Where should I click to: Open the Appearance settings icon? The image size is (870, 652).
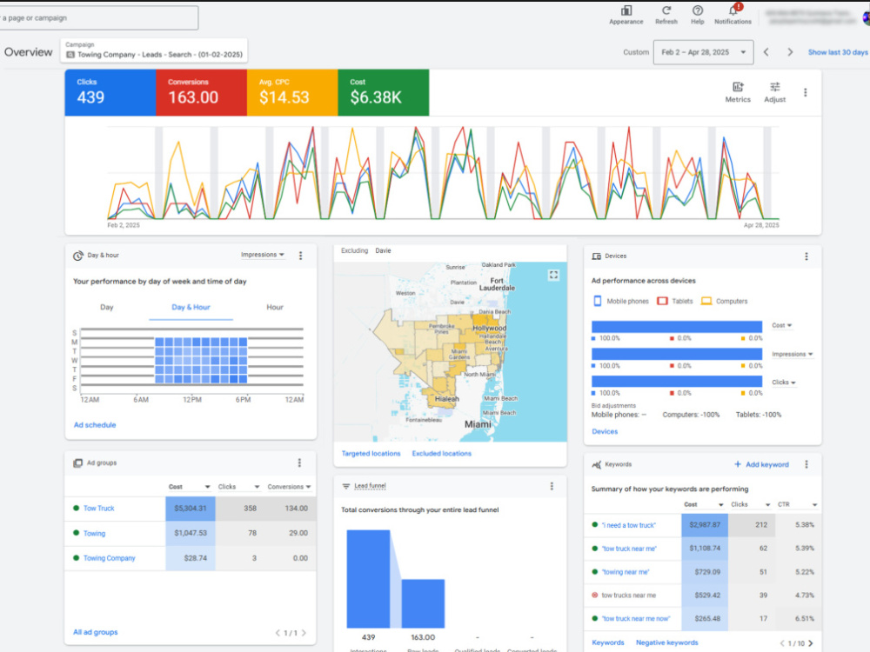pos(626,10)
